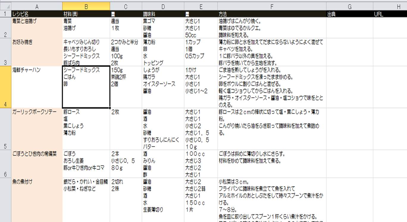The image size is (407, 222).
Task: Click row 4 header
Action: coord(5,87)
